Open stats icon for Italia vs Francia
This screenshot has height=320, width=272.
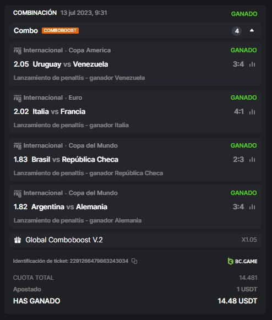252,112
